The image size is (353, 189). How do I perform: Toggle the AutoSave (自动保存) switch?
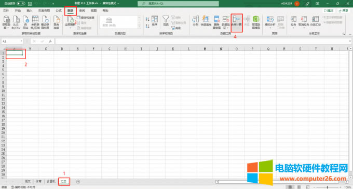21,4
